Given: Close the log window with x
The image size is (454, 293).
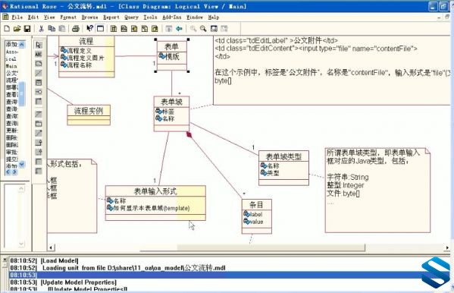Looking at the screenshot, I should tap(5, 260).
